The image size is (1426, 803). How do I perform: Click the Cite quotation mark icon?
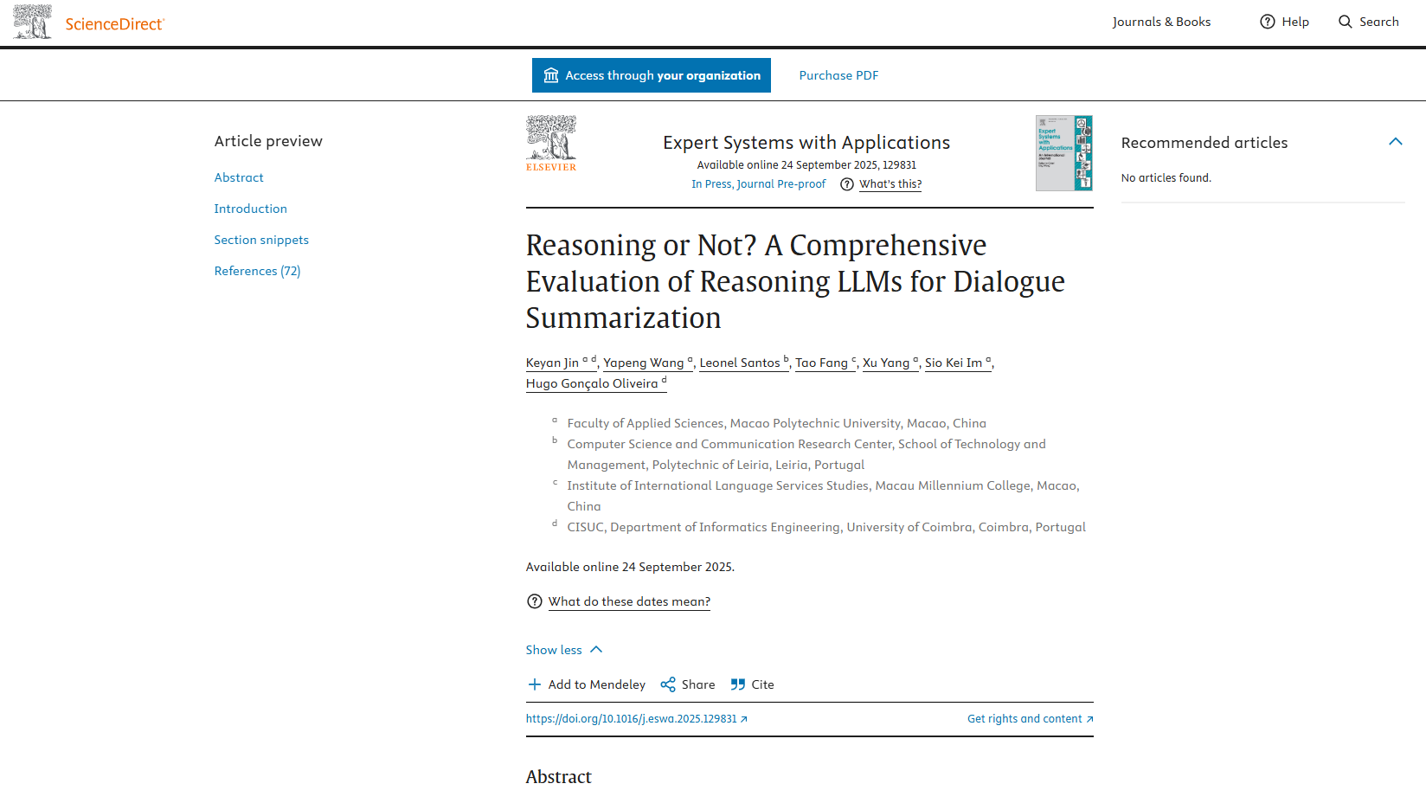[x=738, y=684]
